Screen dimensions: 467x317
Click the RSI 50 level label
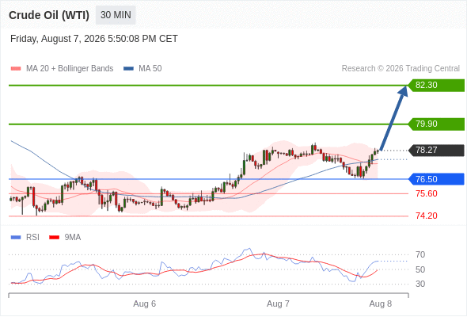point(420,269)
